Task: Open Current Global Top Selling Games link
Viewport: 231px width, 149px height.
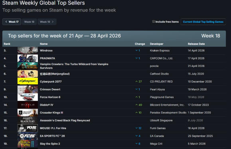Action: coord(203,22)
